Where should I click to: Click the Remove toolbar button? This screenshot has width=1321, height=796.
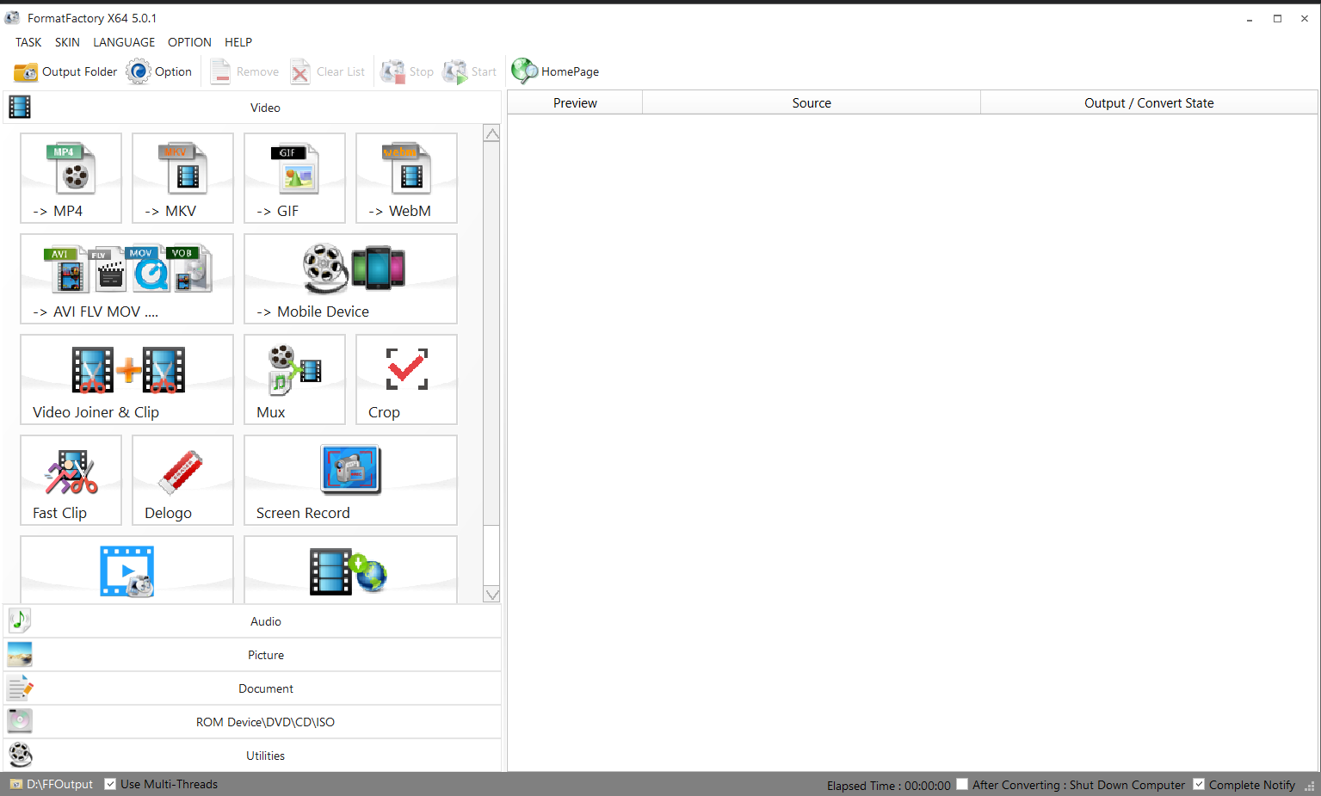[x=244, y=71]
